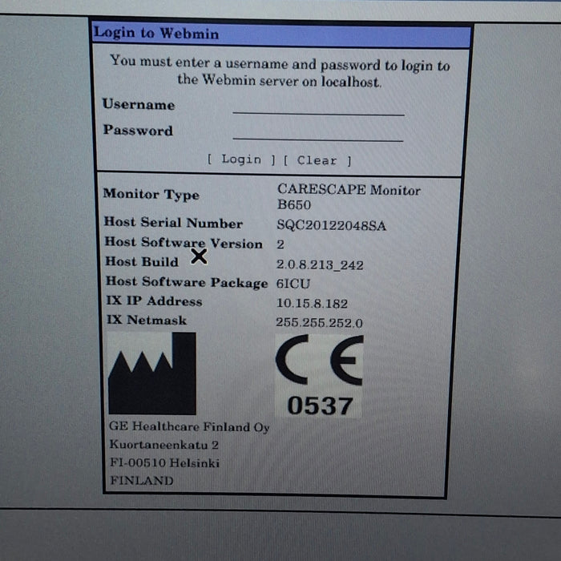This screenshot has width=561, height=561.
Task: Click the Login button
Action: click(x=241, y=159)
